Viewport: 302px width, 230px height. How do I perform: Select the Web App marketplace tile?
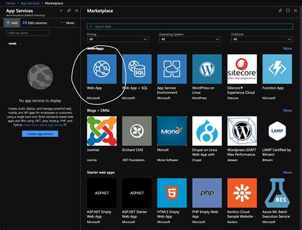coord(102,69)
